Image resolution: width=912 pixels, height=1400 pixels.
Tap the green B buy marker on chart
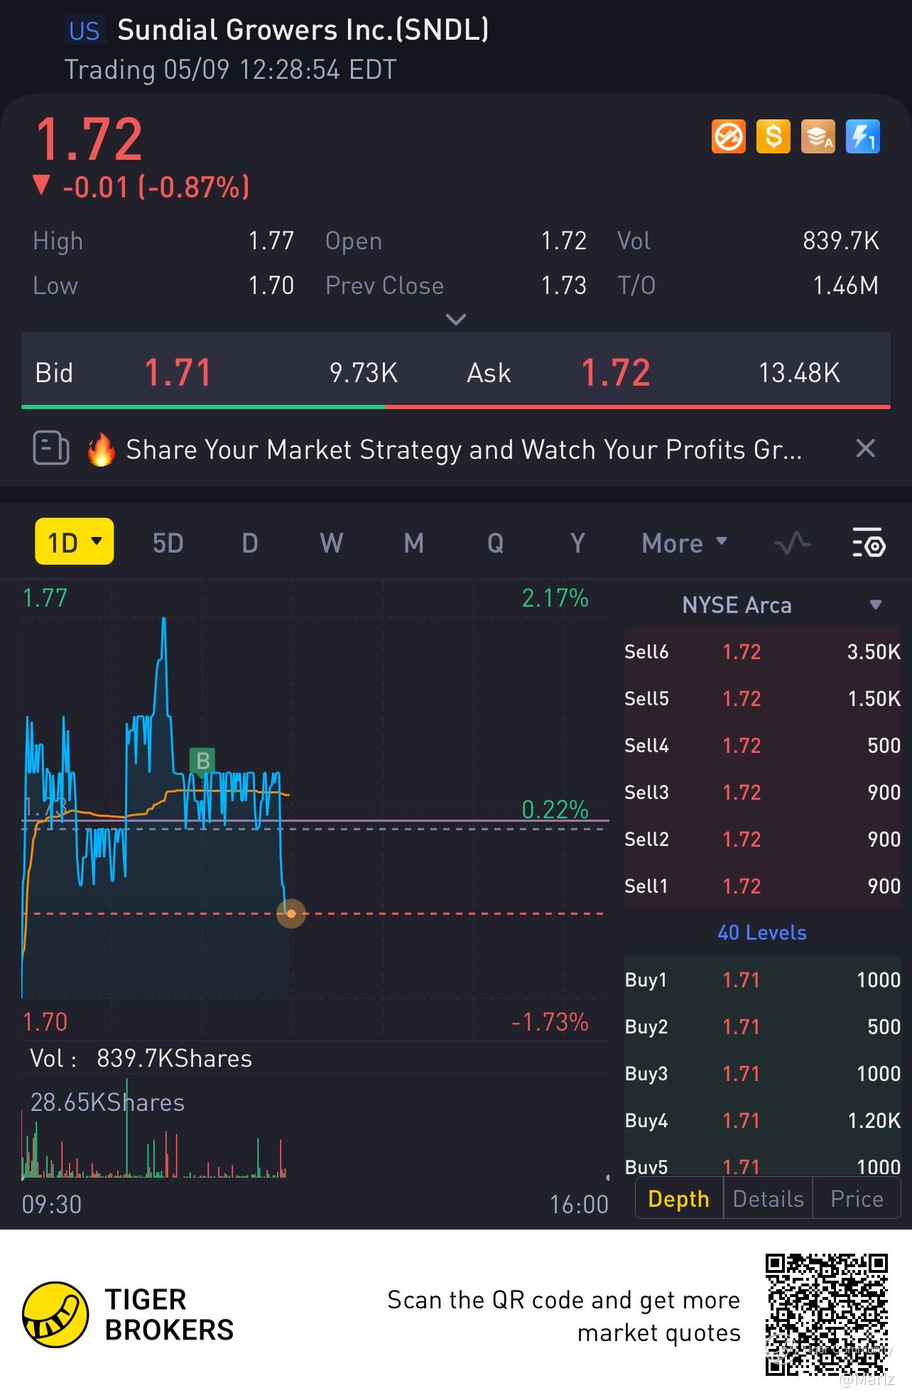coord(202,761)
